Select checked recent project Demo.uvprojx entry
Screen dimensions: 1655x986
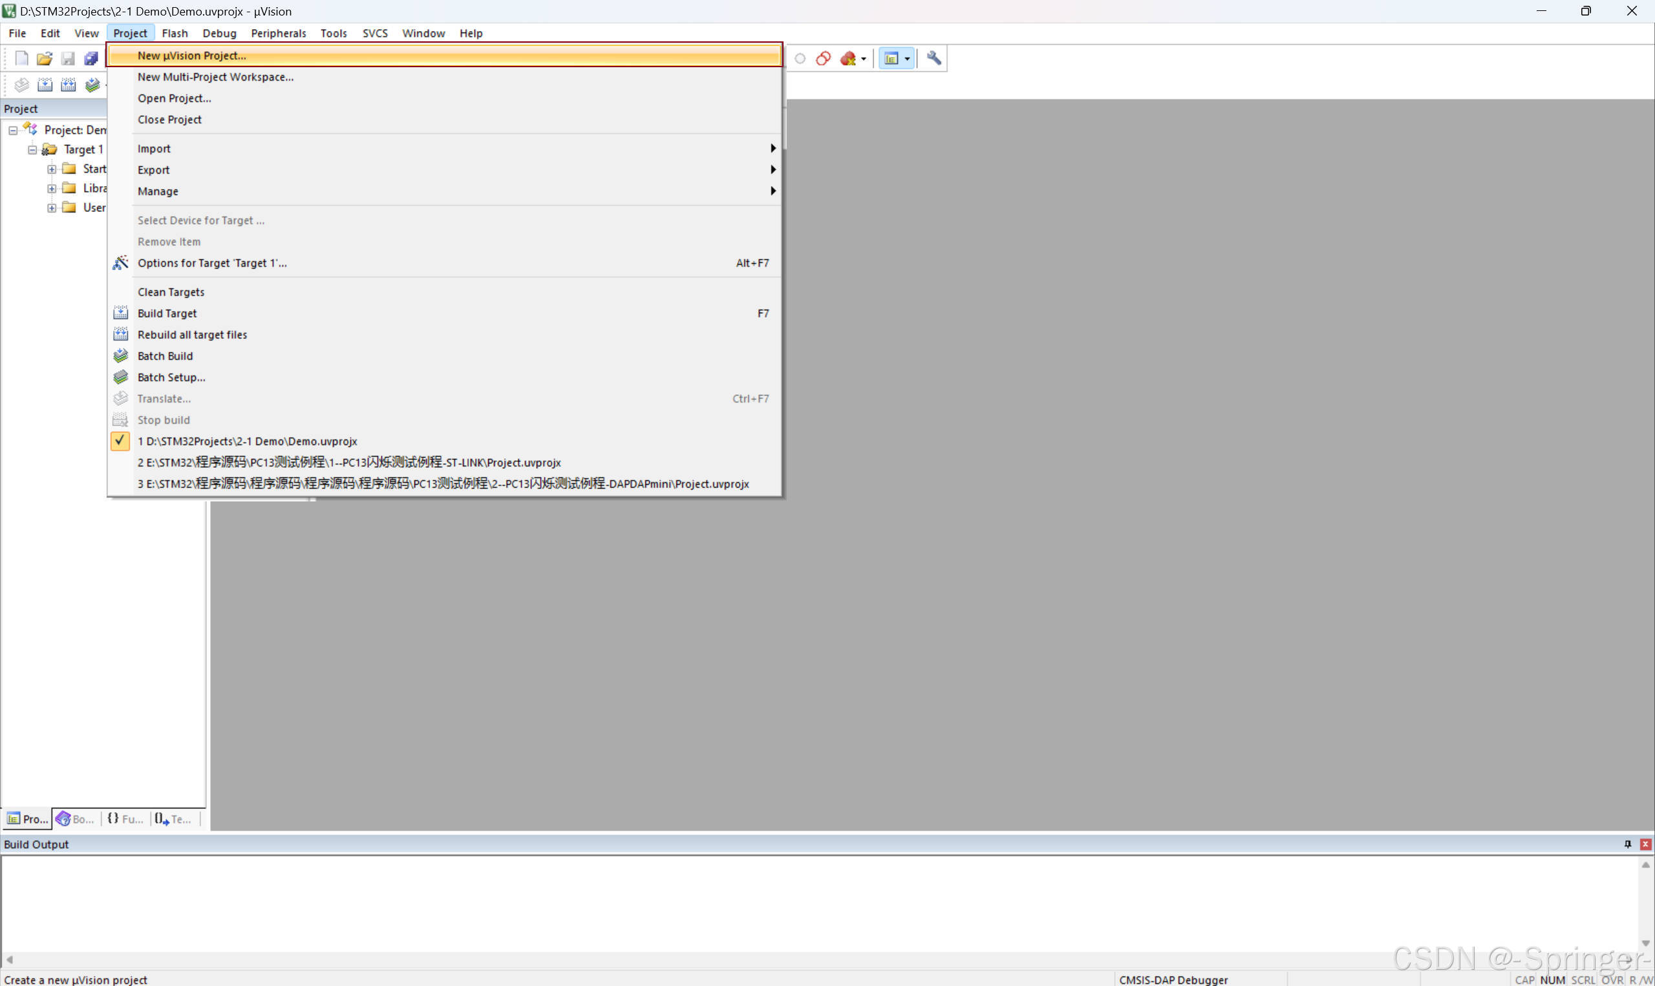tap(246, 441)
